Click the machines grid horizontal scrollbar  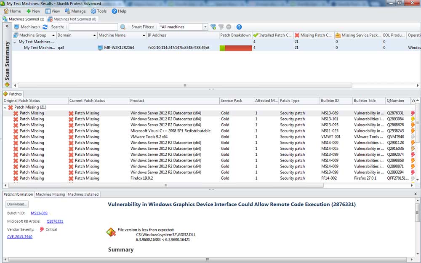pyautogui.click(x=185, y=85)
